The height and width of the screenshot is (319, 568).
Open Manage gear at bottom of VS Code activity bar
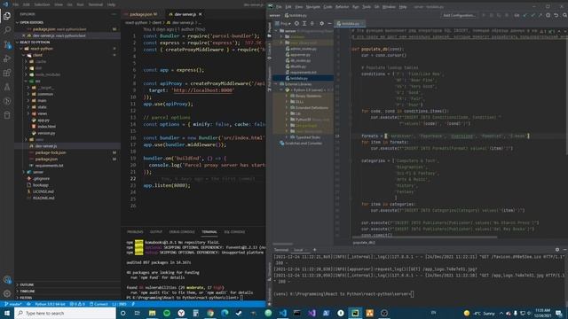[x=7, y=293]
